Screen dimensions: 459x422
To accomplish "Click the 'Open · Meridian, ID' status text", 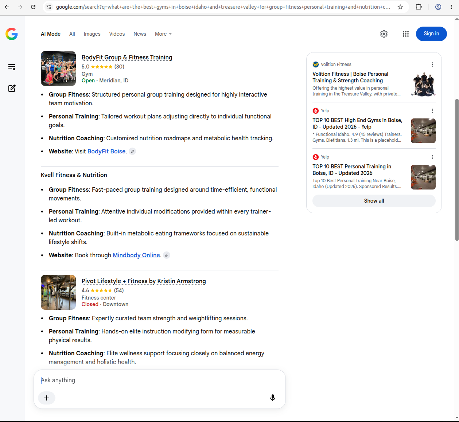I will pos(105,81).
